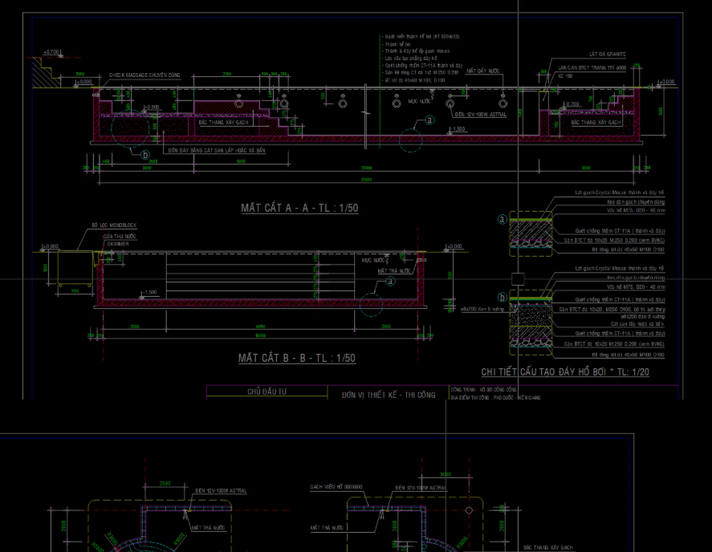712x552 pixels.
Task: Click the ĐÈN 12V-100W ASTRAL light fixture symbol
Action: (450, 103)
